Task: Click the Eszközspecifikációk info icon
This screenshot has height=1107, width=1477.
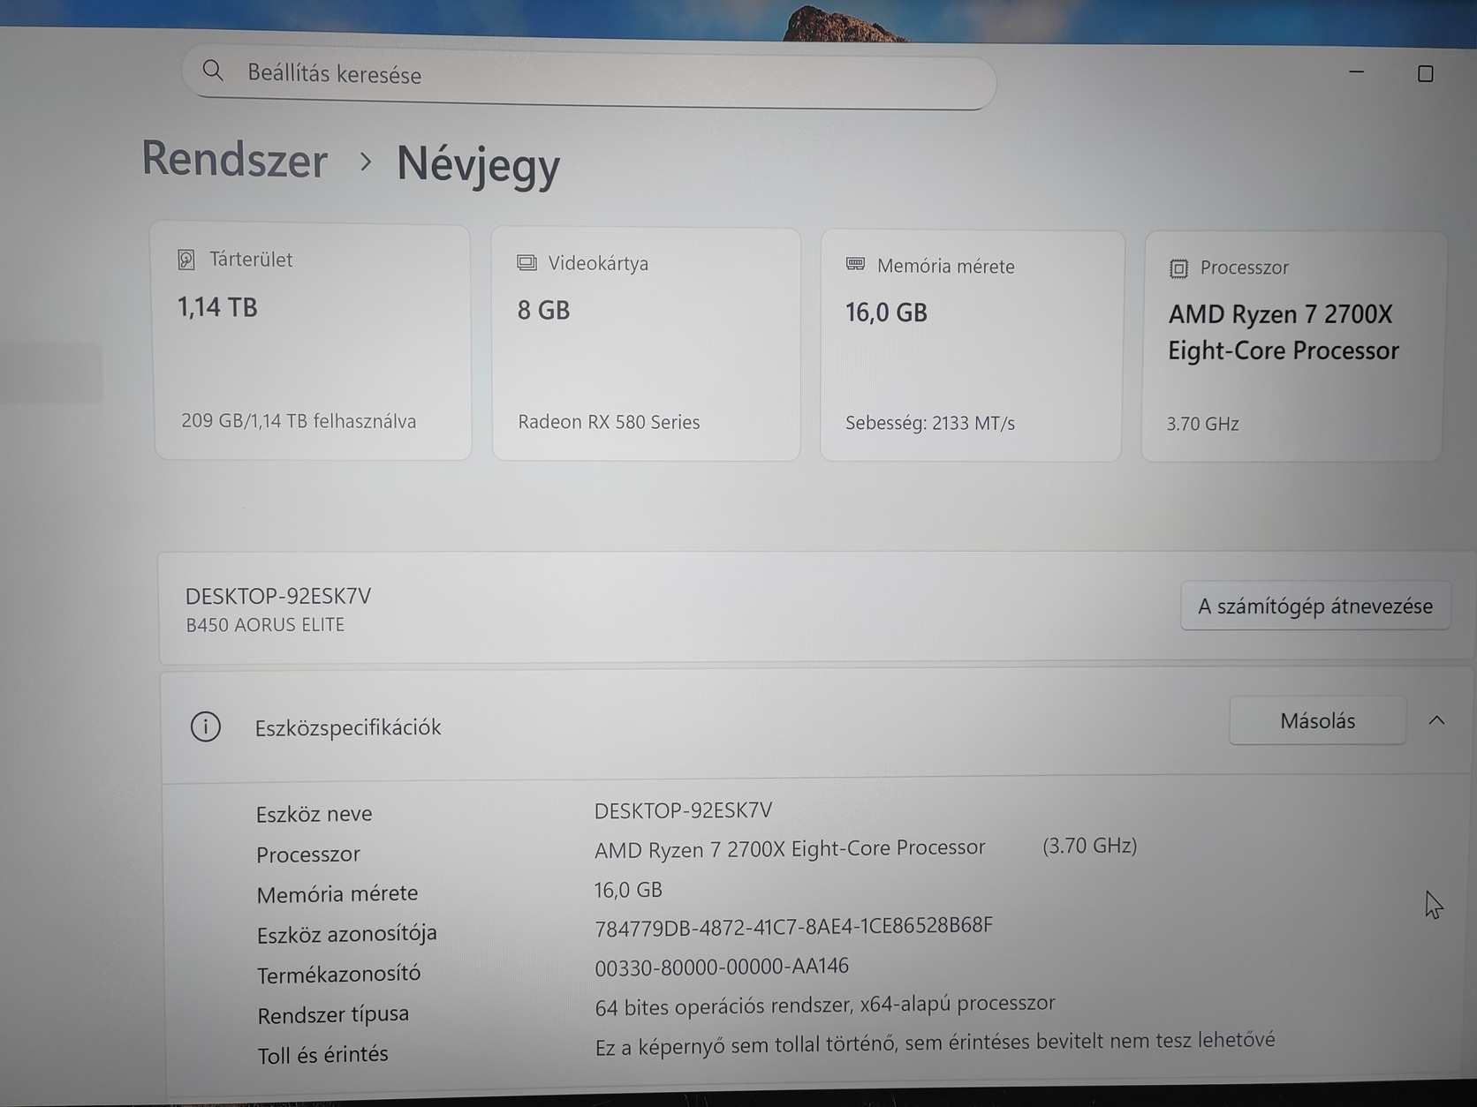Action: point(206,727)
